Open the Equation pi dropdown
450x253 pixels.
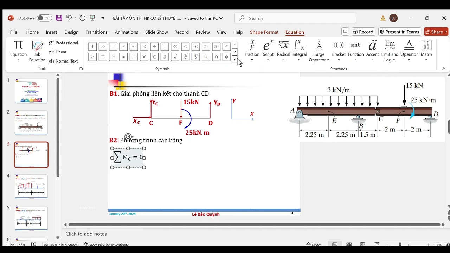pyautogui.click(x=18, y=51)
